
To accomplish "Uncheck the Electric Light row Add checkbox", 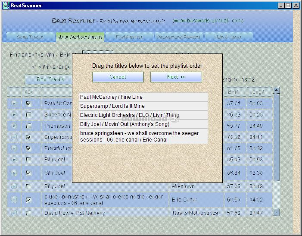I will 28,148.
